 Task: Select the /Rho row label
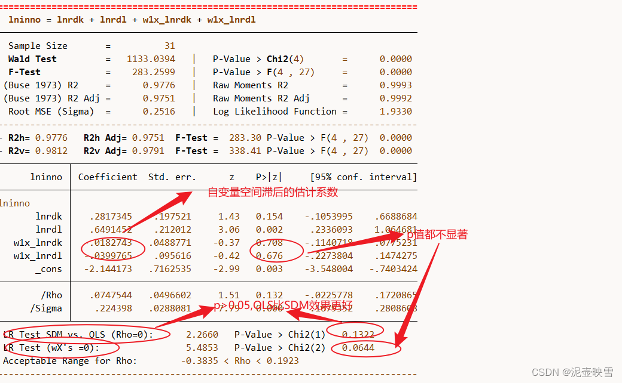(51, 295)
